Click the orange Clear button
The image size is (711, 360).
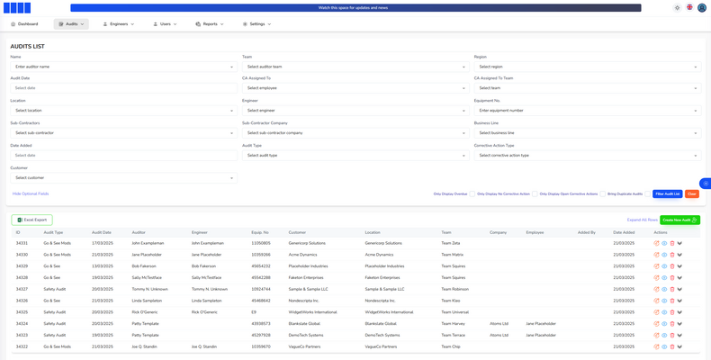[x=692, y=193]
